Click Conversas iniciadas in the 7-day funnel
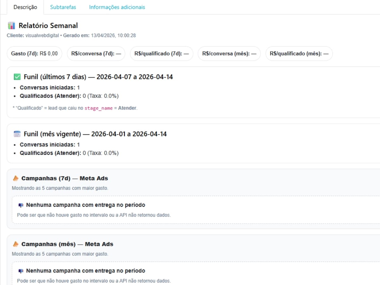The image size is (380, 285). coord(47,87)
